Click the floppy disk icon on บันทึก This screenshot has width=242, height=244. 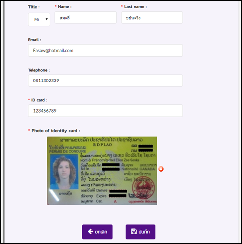(134, 231)
